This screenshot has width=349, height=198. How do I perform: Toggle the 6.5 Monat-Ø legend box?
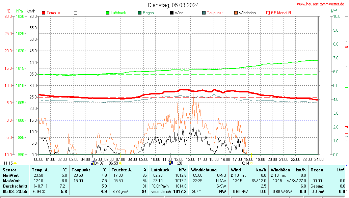coord(268,13)
